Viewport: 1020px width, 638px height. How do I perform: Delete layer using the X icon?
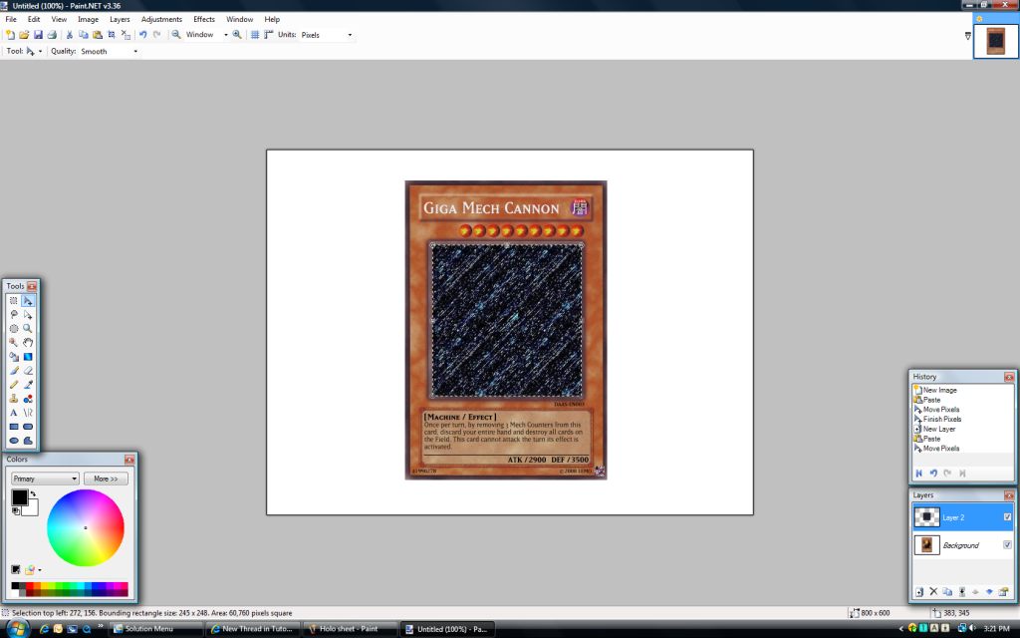pos(933,591)
